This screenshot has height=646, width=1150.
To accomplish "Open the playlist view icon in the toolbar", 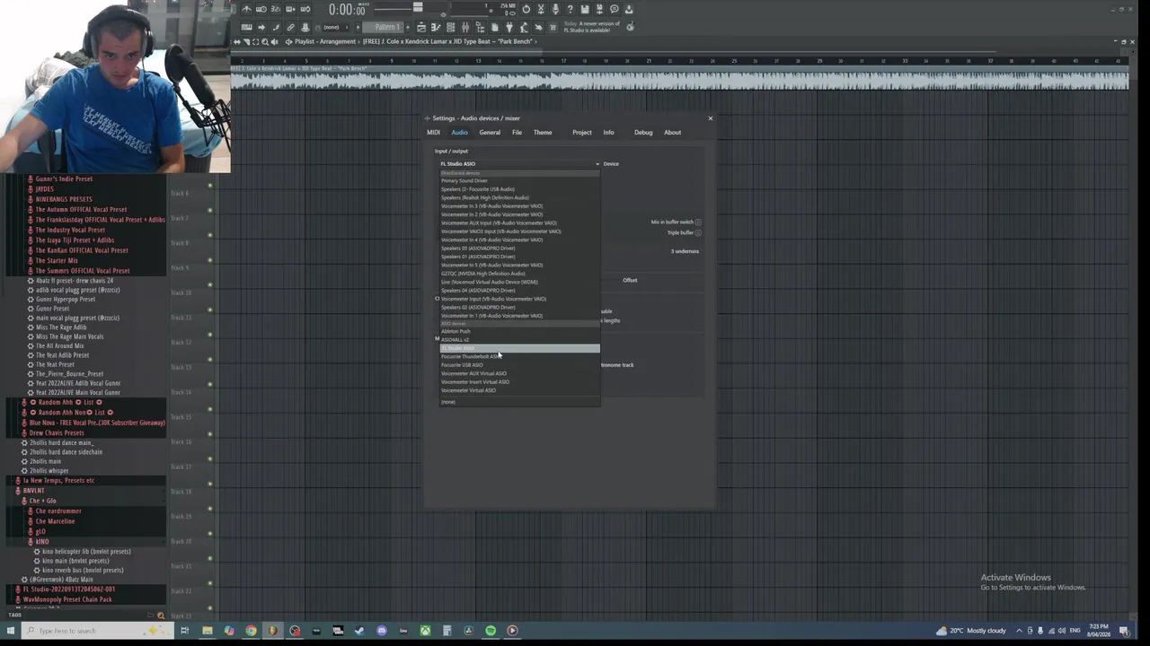I will tap(421, 28).
